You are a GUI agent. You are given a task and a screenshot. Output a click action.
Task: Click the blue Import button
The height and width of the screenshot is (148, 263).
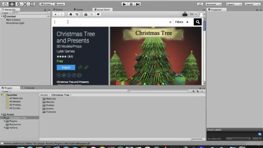pos(66,67)
